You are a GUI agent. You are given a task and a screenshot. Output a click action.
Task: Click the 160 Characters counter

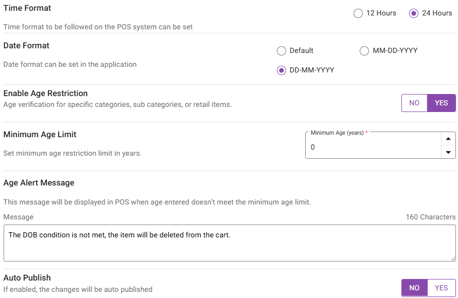point(430,217)
